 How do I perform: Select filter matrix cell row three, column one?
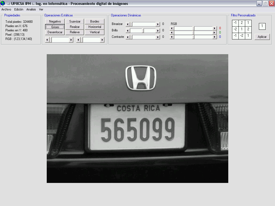point(235,36)
